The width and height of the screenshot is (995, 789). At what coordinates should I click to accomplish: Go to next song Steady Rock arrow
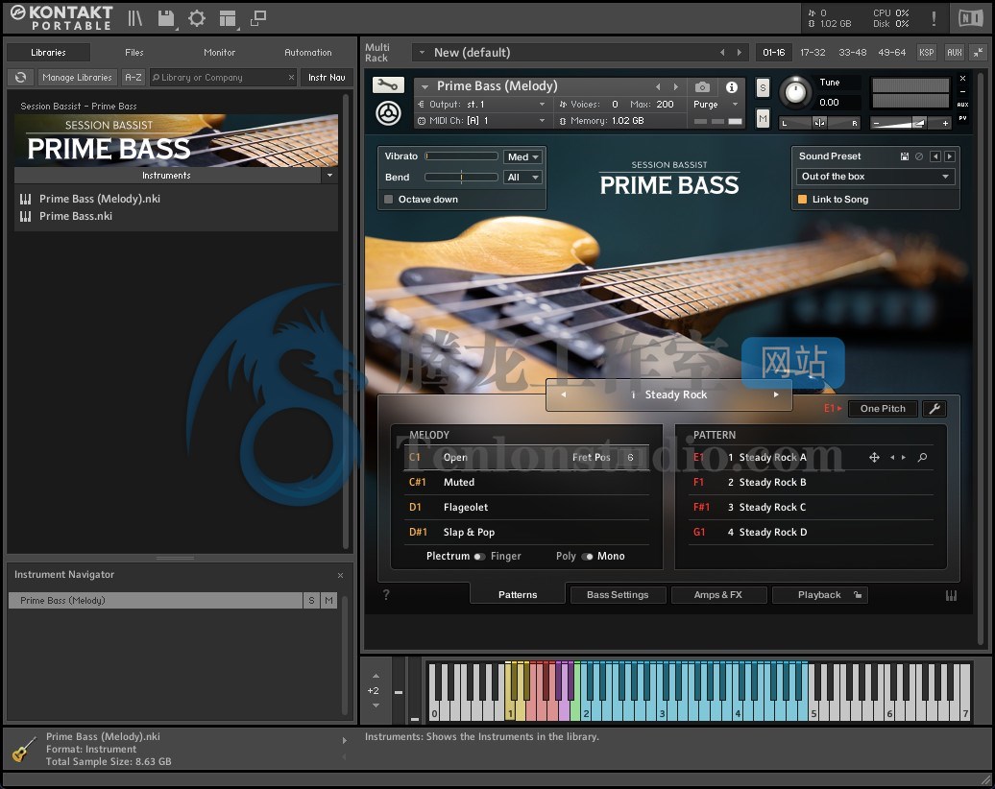(x=775, y=394)
